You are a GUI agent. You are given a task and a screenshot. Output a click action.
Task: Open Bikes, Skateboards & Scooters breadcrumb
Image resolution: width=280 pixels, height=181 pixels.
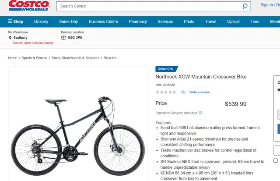(75, 58)
